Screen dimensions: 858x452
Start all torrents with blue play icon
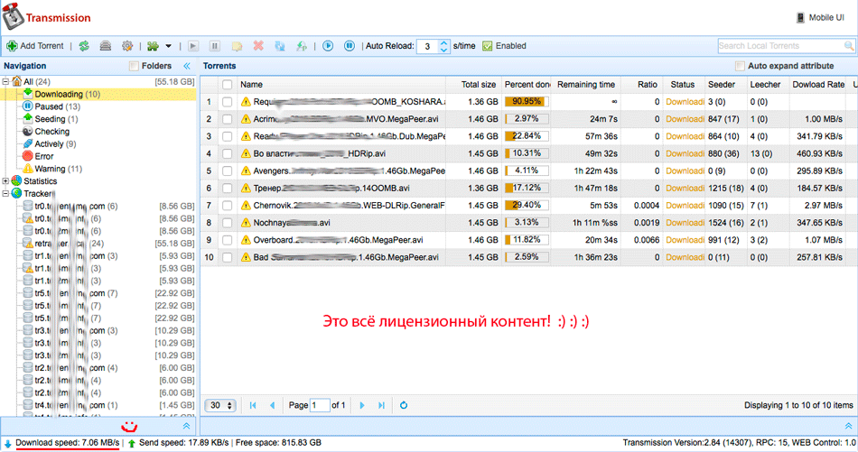328,45
